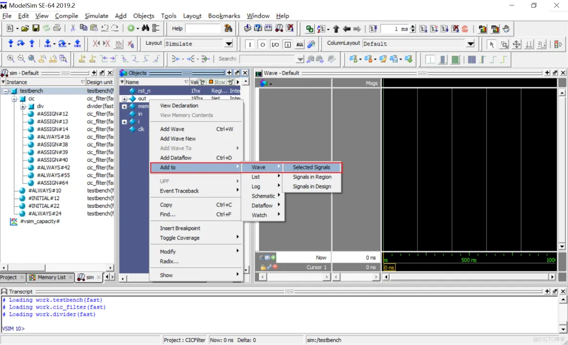Enable Pan mode four-arrow icon
The width and height of the screenshot is (568, 345).
[517, 44]
